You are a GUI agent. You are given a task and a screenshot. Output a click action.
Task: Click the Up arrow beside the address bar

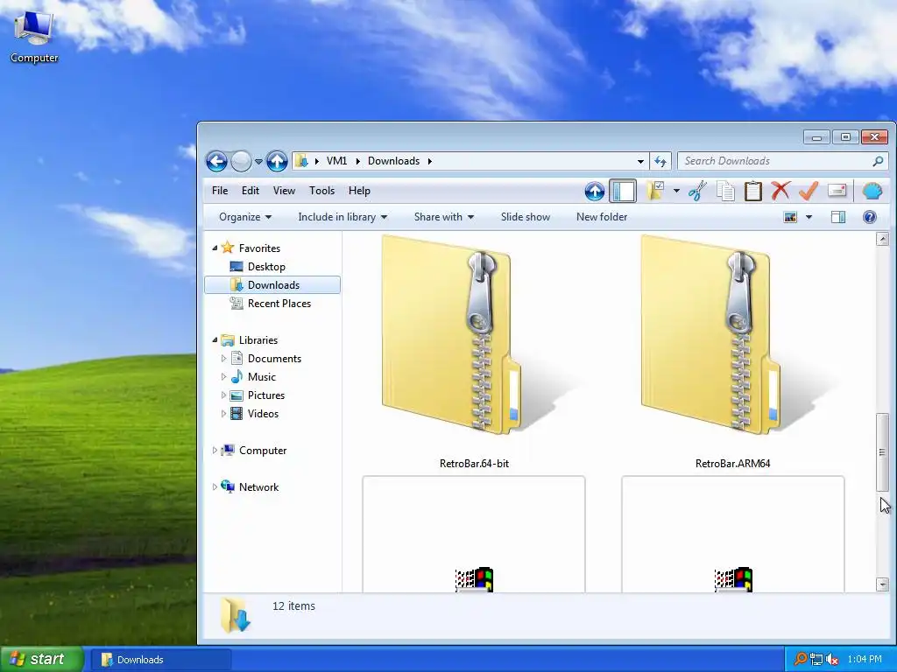pos(277,161)
